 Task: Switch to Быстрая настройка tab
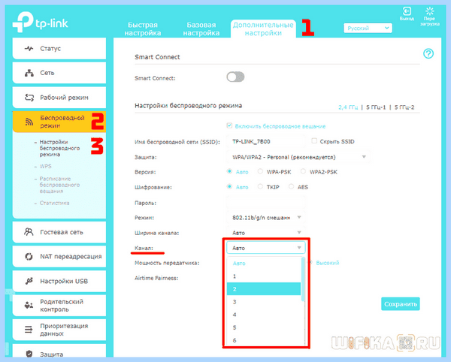coord(143,29)
